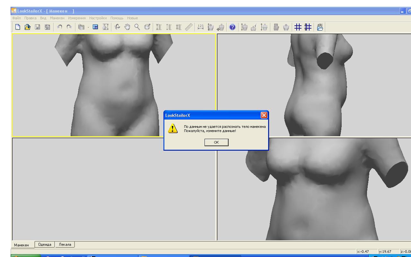Click the ruler measurement tool
This screenshot has height=257, width=411.
point(189,27)
